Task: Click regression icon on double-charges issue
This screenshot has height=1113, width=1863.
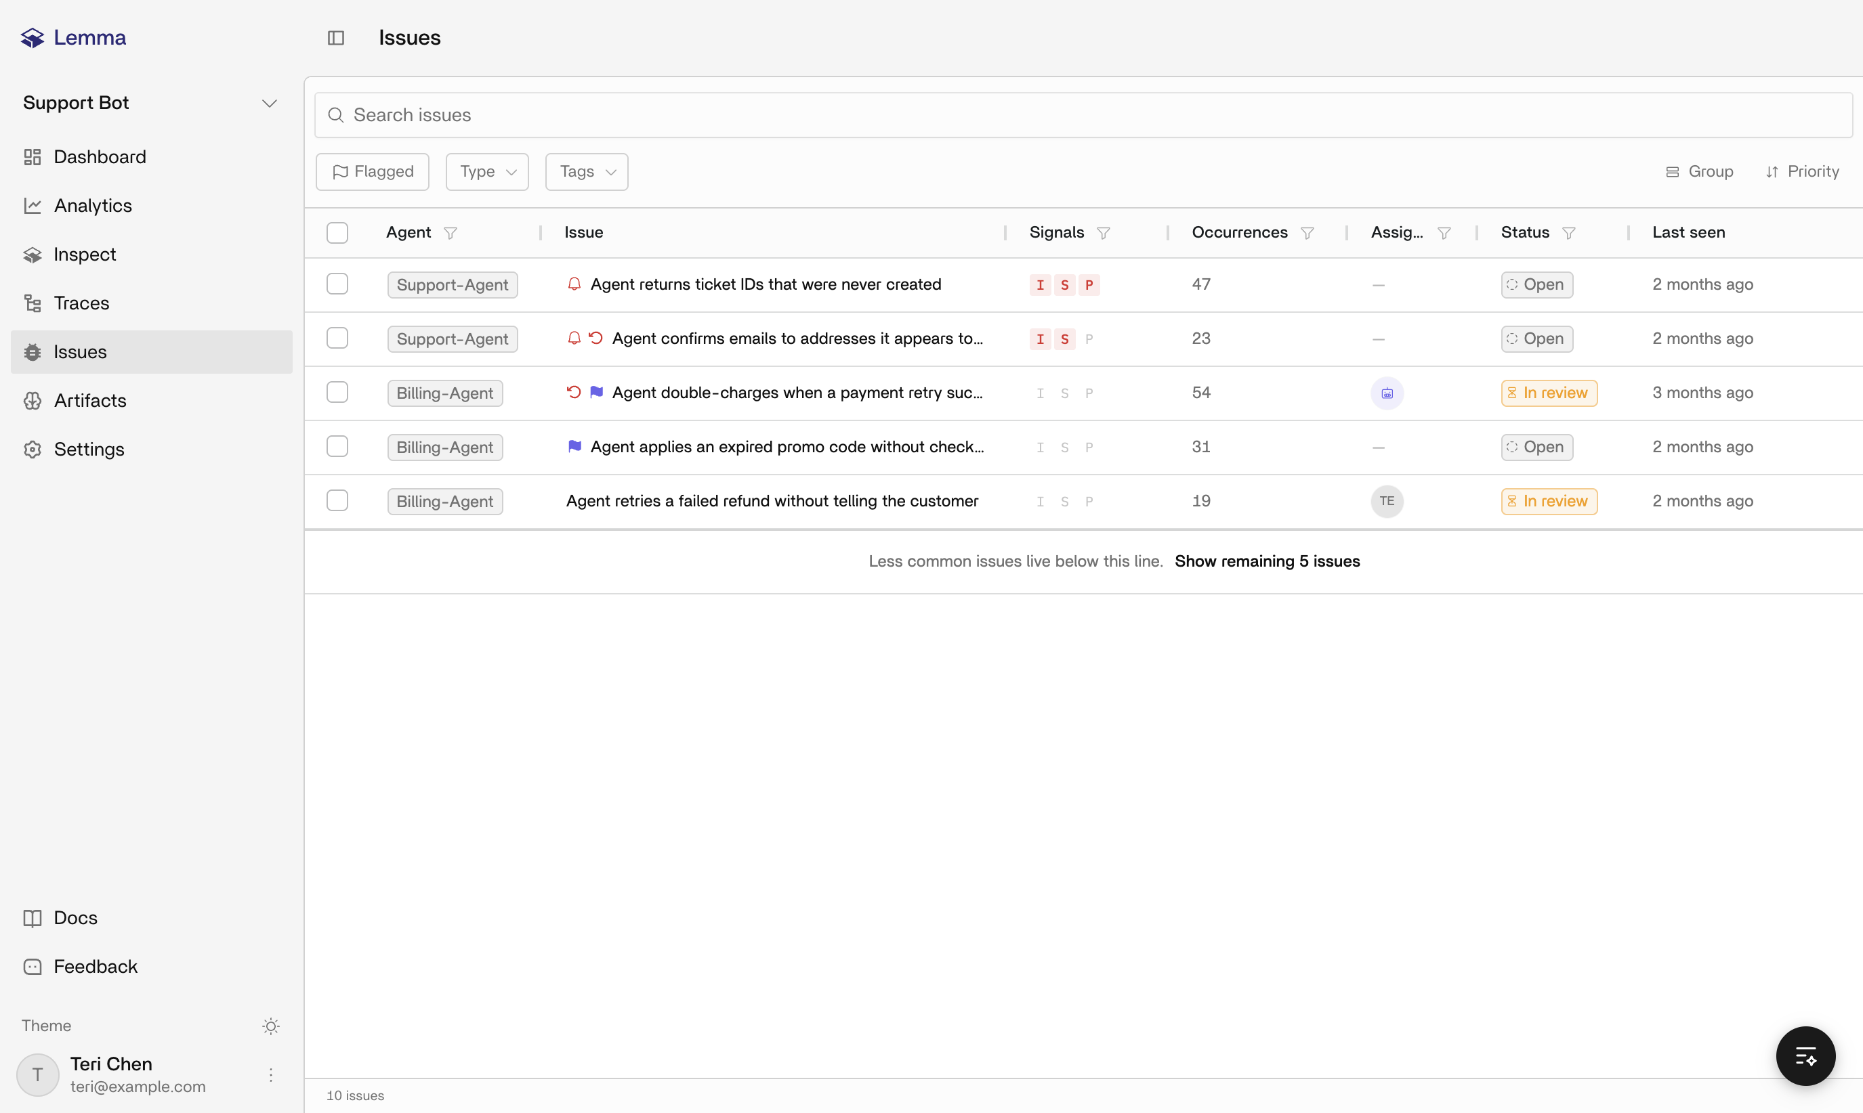Action: (x=574, y=392)
